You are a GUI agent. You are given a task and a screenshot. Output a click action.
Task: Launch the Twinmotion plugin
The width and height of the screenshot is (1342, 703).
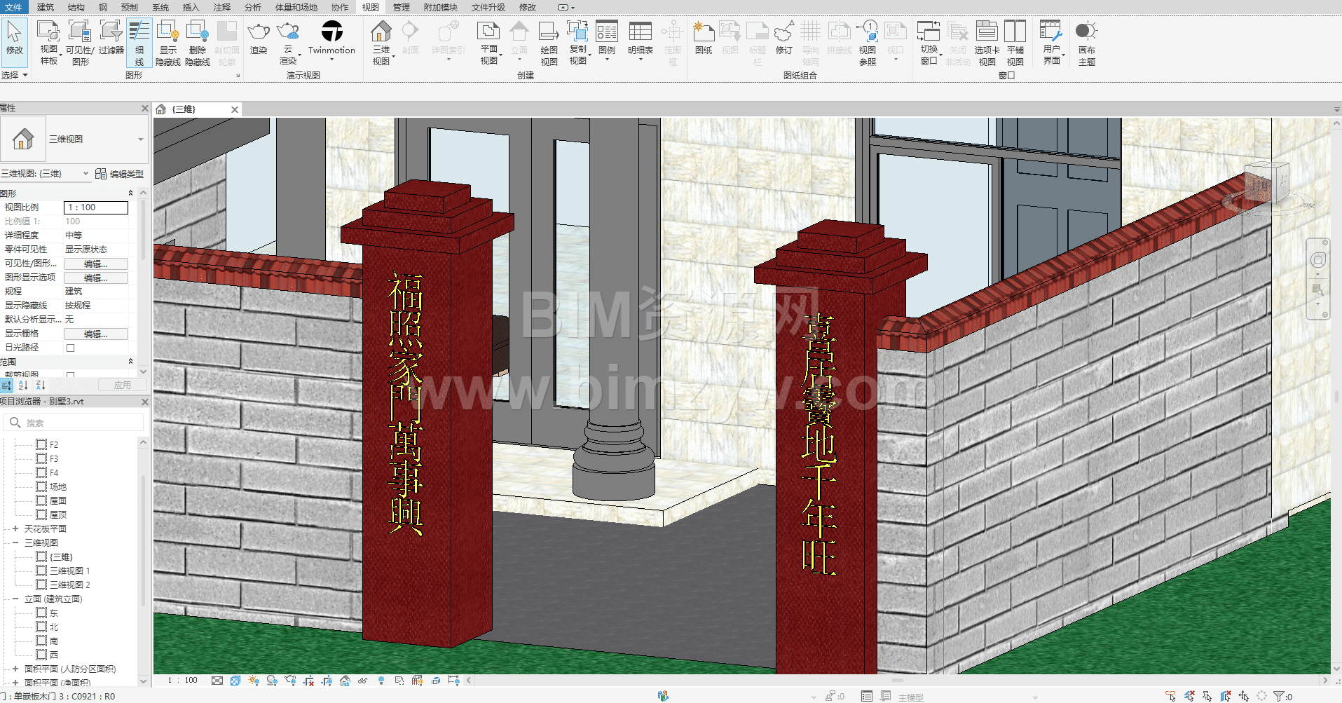click(331, 32)
